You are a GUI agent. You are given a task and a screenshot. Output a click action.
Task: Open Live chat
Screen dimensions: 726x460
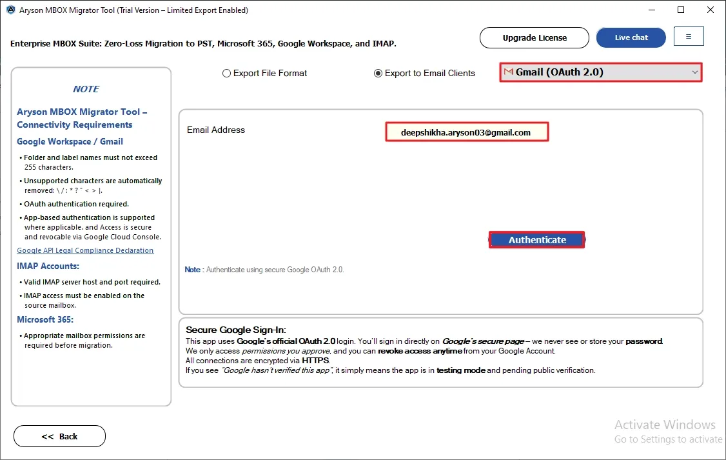click(631, 37)
